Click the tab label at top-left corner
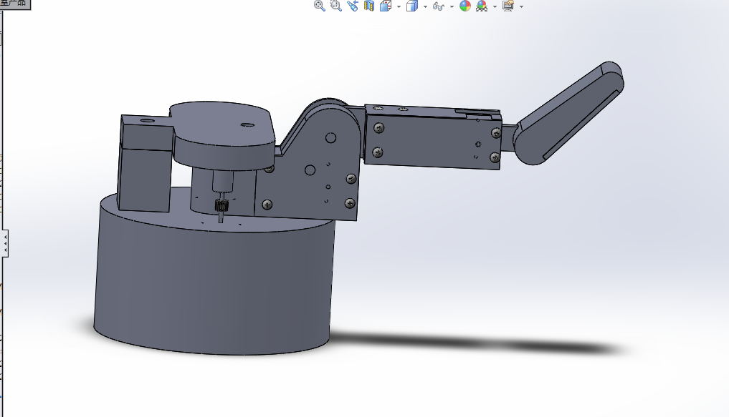 tap(14, 4)
